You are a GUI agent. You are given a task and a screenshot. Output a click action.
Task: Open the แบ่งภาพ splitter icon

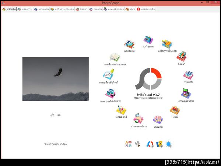click(158, 120)
